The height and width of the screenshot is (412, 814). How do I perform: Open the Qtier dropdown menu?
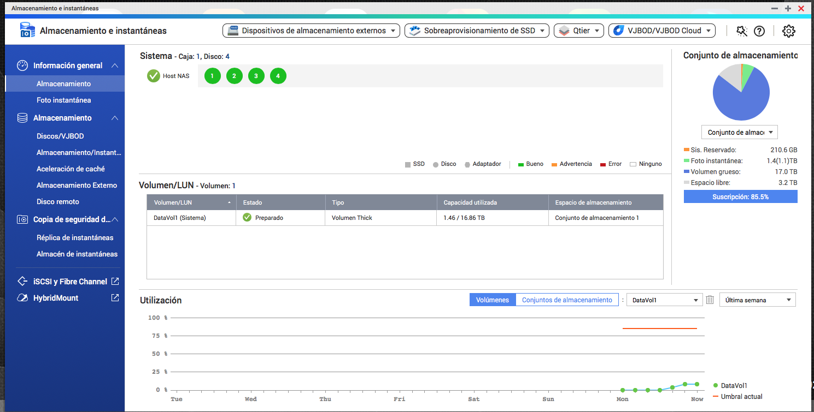click(579, 31)
